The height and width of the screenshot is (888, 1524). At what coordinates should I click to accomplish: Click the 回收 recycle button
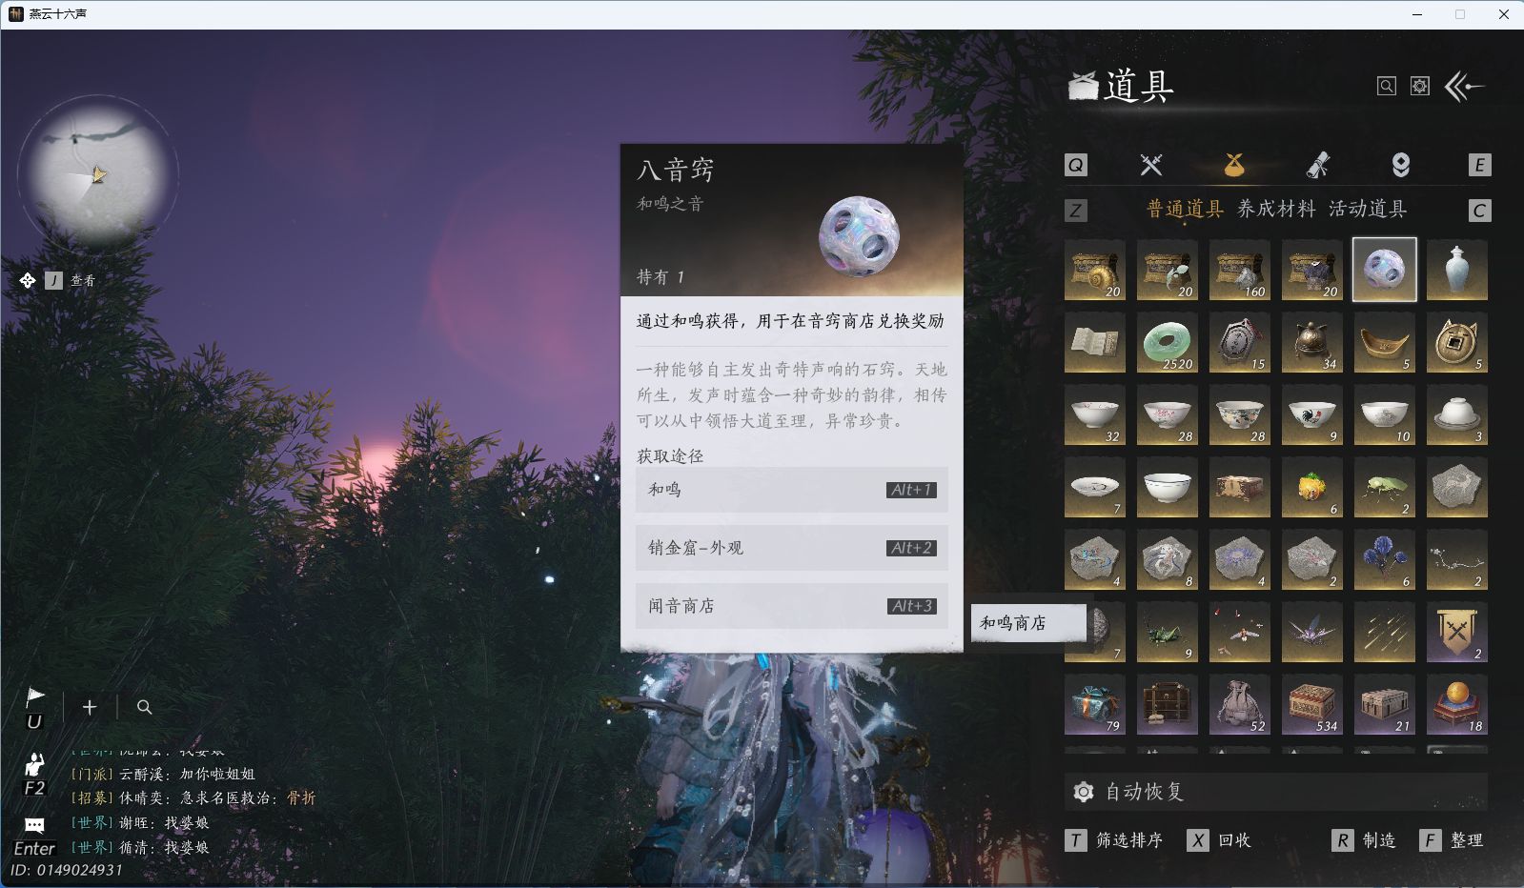(x=1219, y=840)
